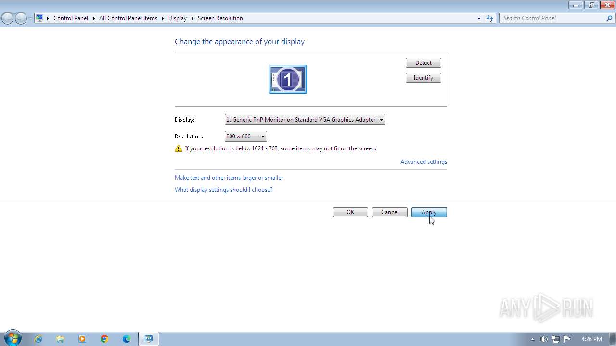Open Make text and other items larger link
Viewport: 616px width, 346px height.
(229, 178)
